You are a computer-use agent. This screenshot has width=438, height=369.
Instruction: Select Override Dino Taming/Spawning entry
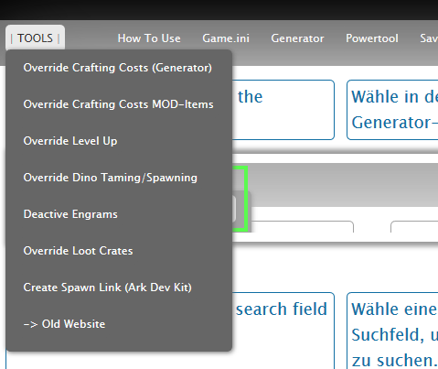[111, 178]
